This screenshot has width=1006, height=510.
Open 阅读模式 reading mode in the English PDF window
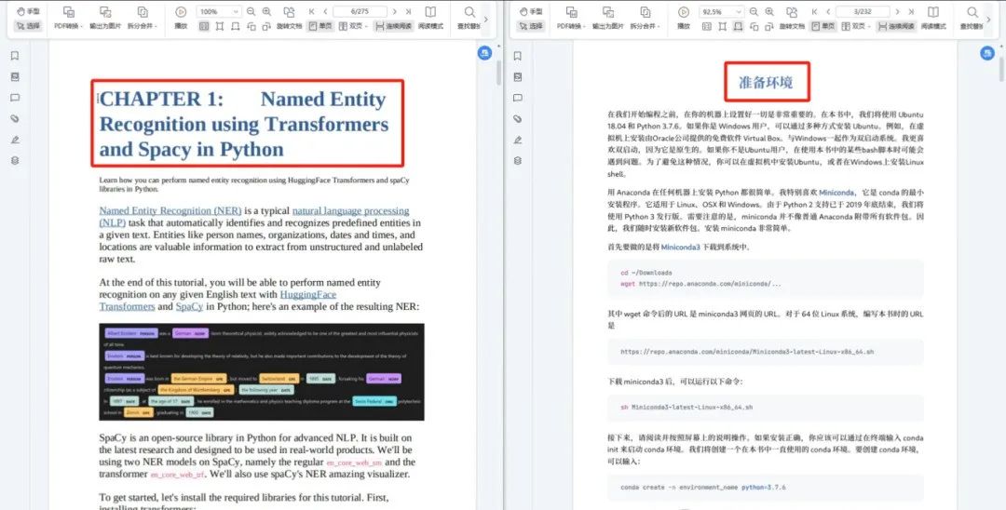pos(430,18)
